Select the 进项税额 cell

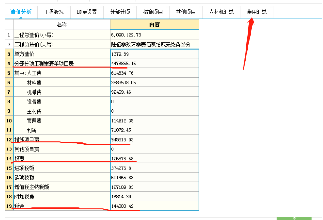point(62,168)
